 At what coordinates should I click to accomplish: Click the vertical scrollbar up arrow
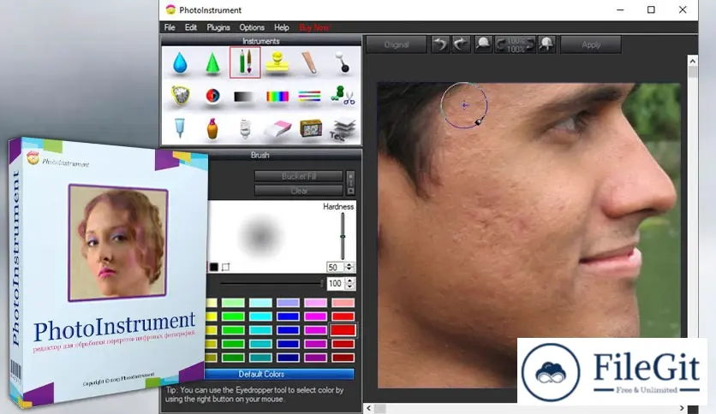pyautogui.click(x=693, y=61)
